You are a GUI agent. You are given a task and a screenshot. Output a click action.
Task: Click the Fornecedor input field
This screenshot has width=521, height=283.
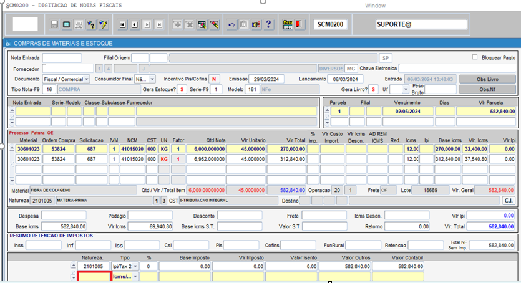[68, 69]
